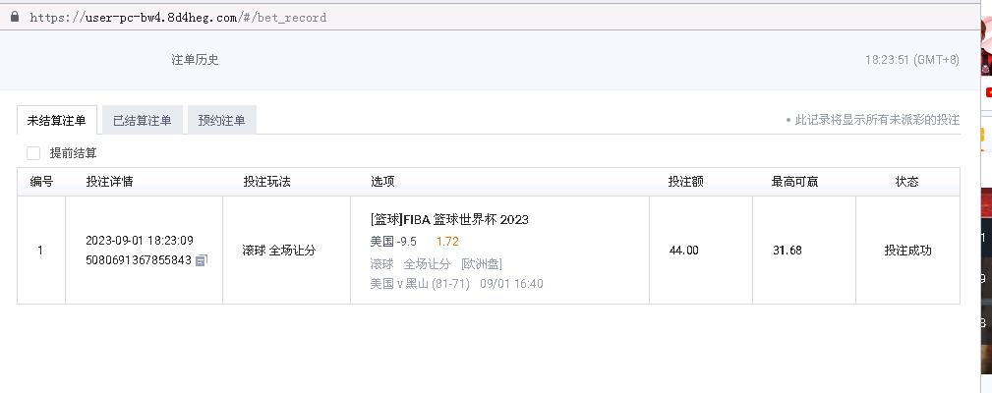The image size is (992, 393).
Task: Click the bet_record URL in address bar
Action: tap(178, 18)
